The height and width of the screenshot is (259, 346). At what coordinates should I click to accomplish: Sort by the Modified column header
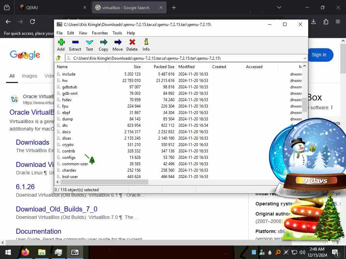(x=193, y=67)
